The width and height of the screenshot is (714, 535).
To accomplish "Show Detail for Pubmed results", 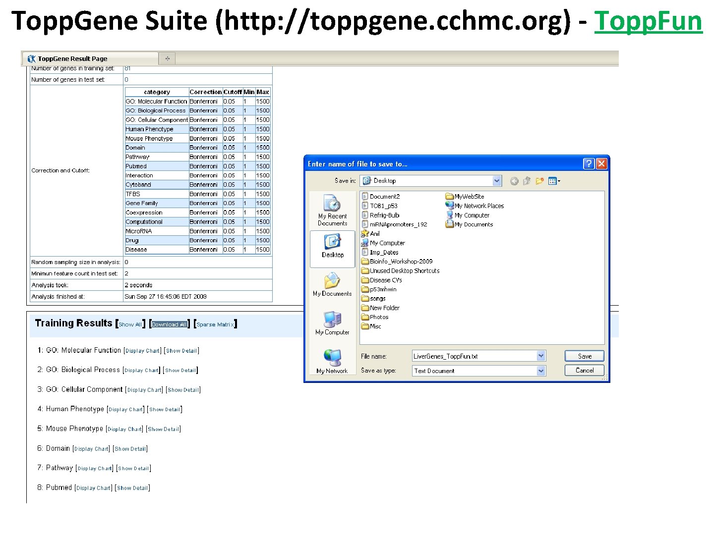I will point(132,488).
